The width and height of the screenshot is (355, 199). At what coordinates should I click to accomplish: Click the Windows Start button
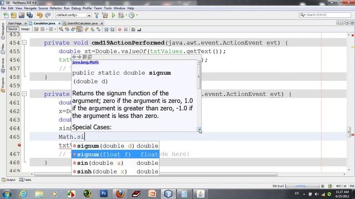pos(7,194)
